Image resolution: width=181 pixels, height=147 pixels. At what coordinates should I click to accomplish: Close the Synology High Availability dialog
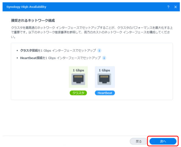click(x=175, y=7)
